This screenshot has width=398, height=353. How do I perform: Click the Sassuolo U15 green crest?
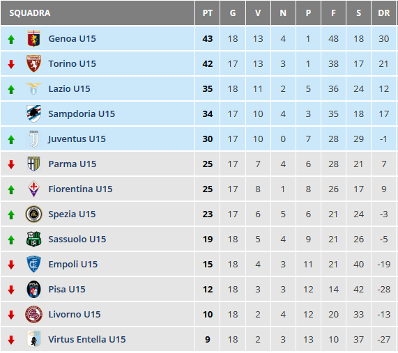click(x=33, y=239)
